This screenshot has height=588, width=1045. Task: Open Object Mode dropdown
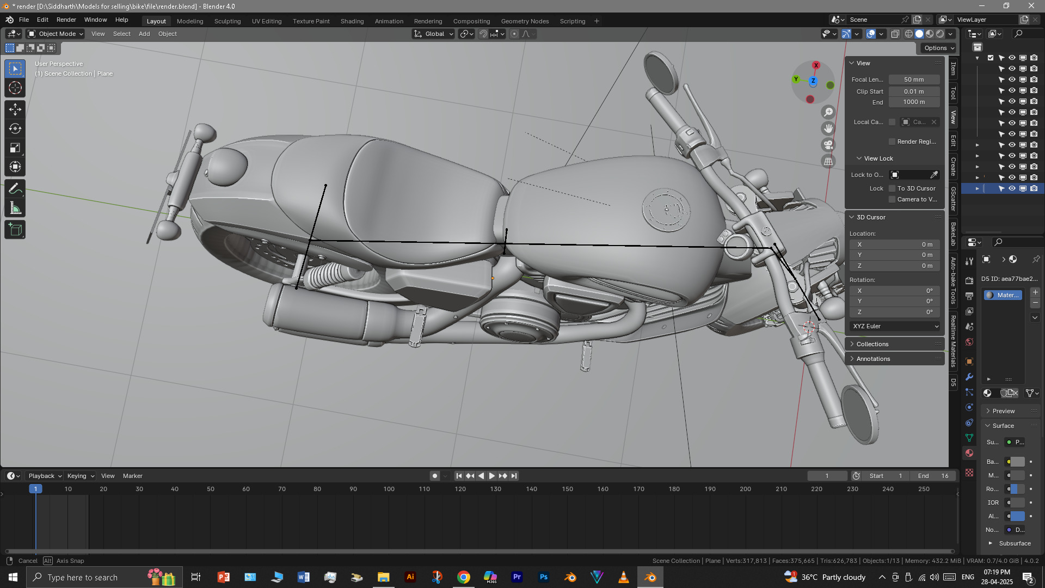click(56, 34)
